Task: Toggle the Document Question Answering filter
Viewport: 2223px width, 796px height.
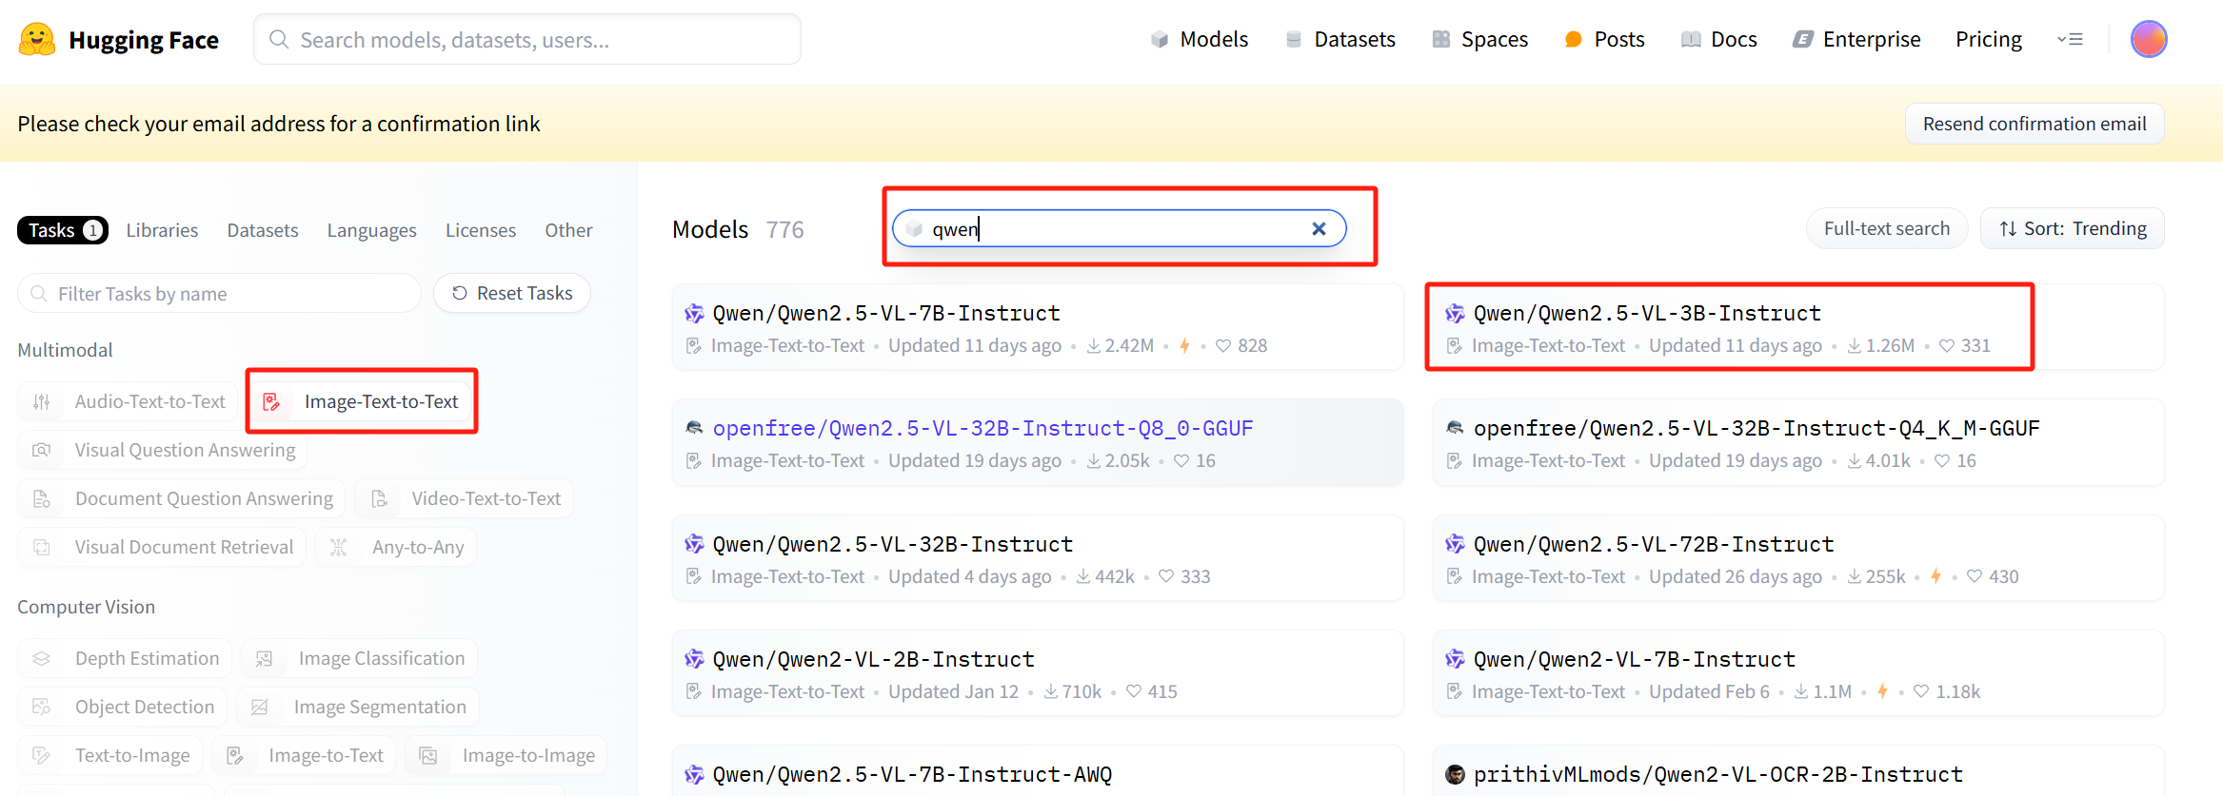Action: pyautogui.click(x=181, y=498)
